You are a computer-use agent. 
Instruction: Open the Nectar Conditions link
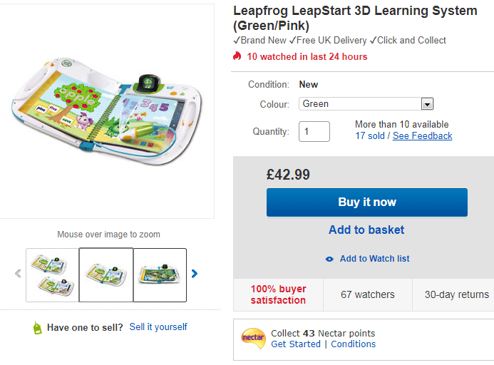click(x=353, y=344)
